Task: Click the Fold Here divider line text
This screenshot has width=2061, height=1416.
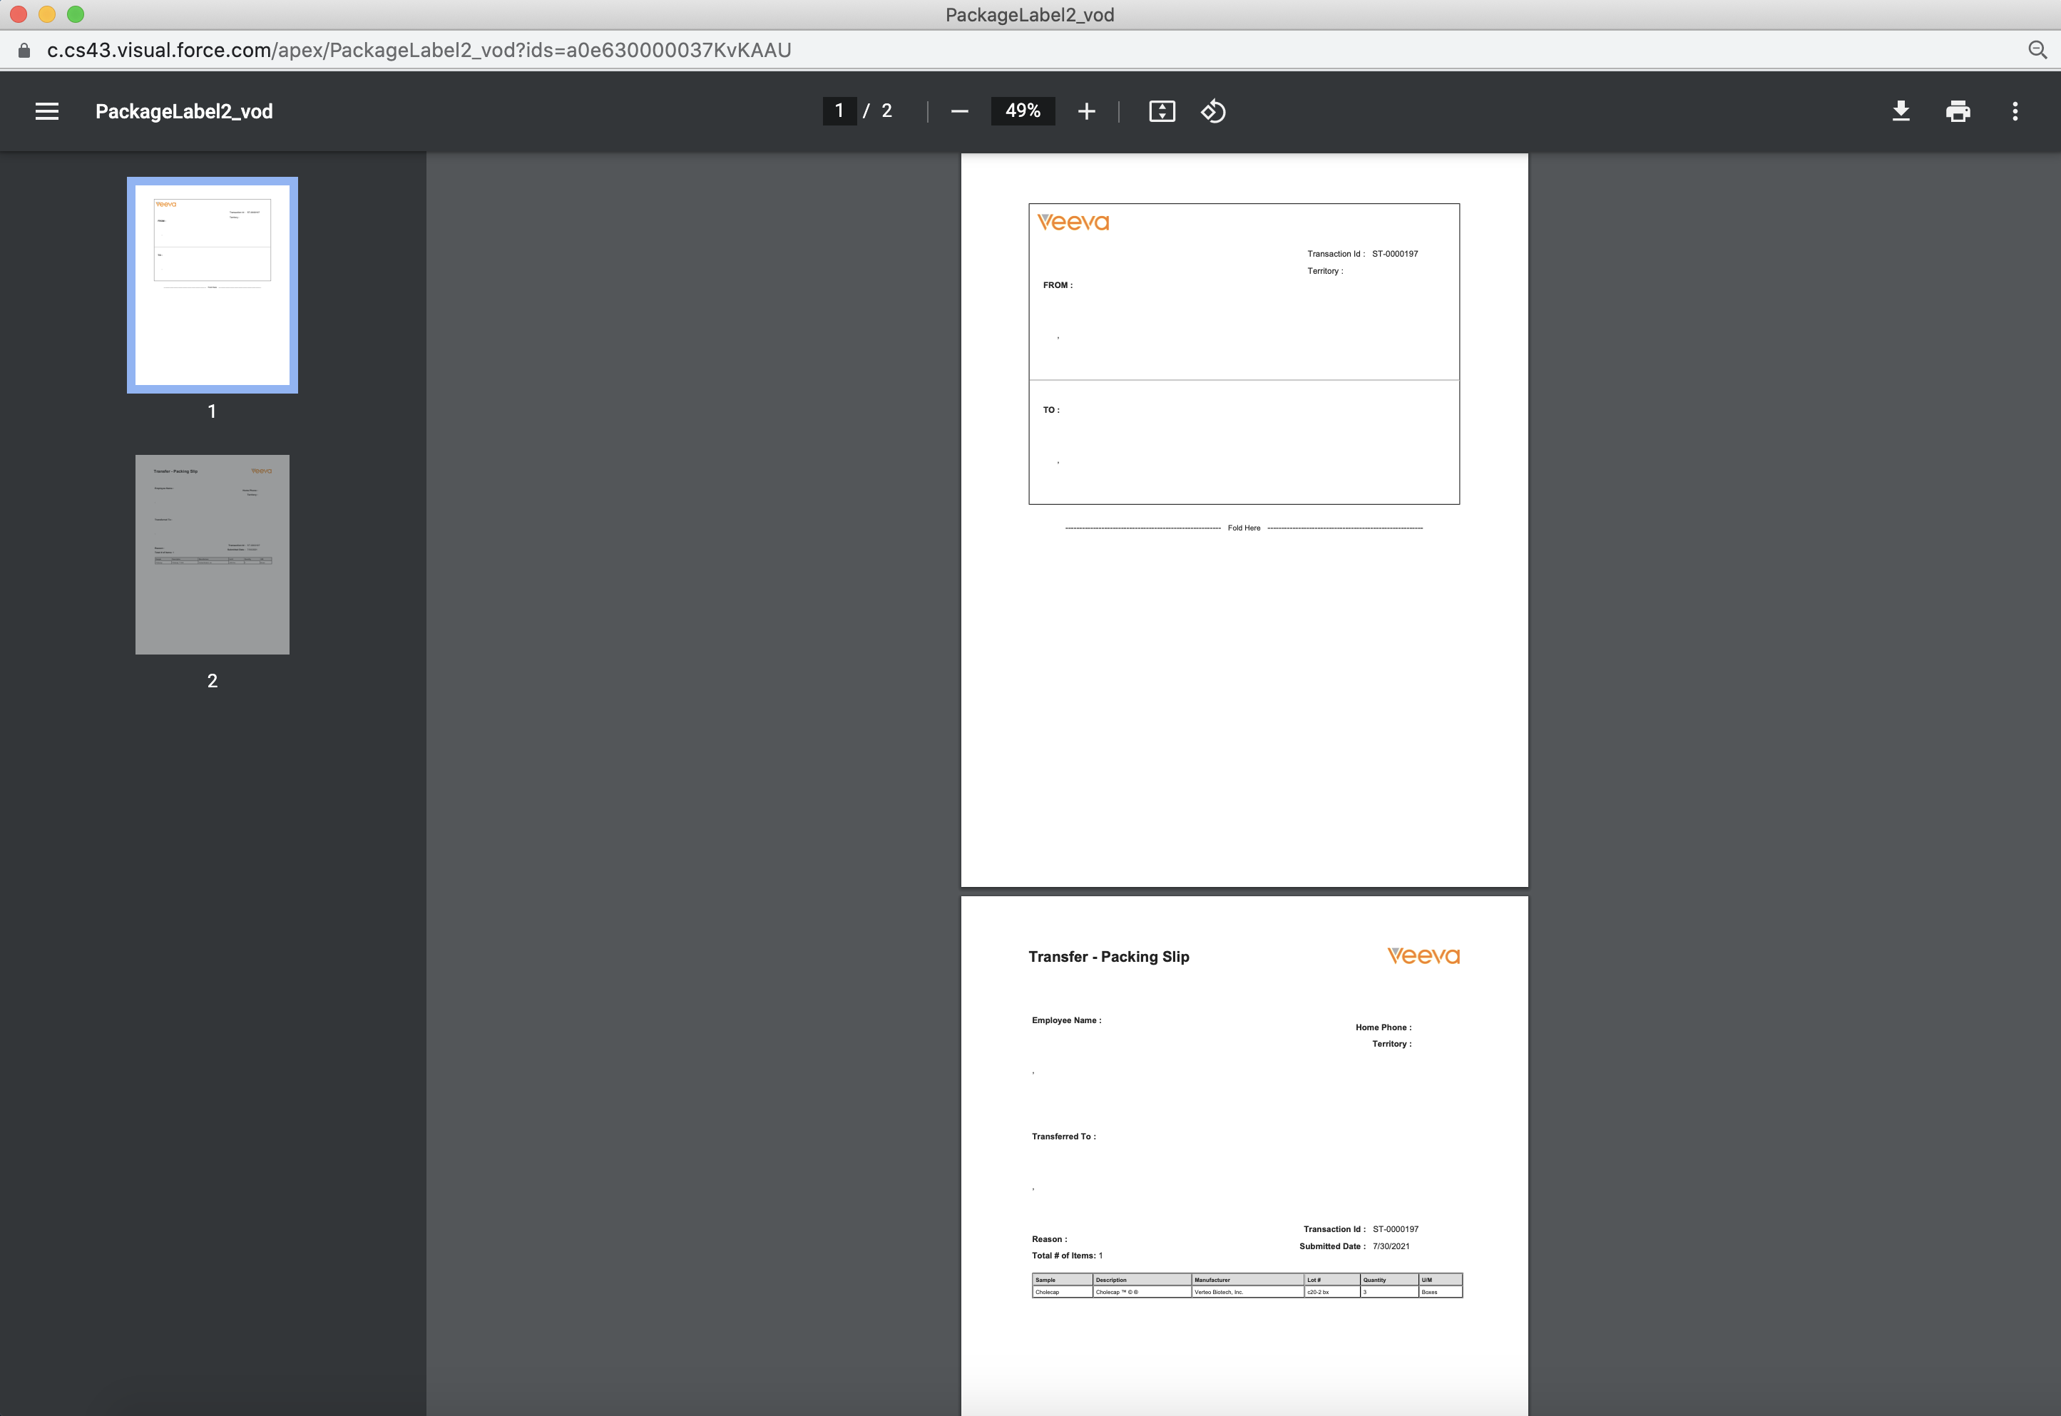Action: click(x=1243, y=528)
